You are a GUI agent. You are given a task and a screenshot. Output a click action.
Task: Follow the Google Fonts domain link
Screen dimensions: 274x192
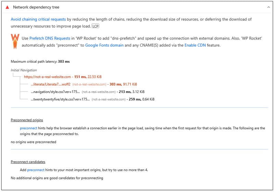click(104, 45)
